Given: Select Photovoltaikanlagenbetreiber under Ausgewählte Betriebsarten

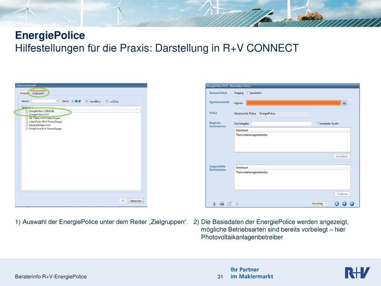Looking at the screenshot, I should 252,172.
